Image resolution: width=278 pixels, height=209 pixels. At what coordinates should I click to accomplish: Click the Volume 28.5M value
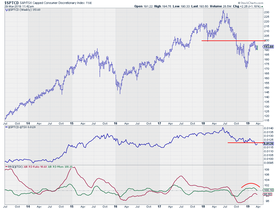221,6
